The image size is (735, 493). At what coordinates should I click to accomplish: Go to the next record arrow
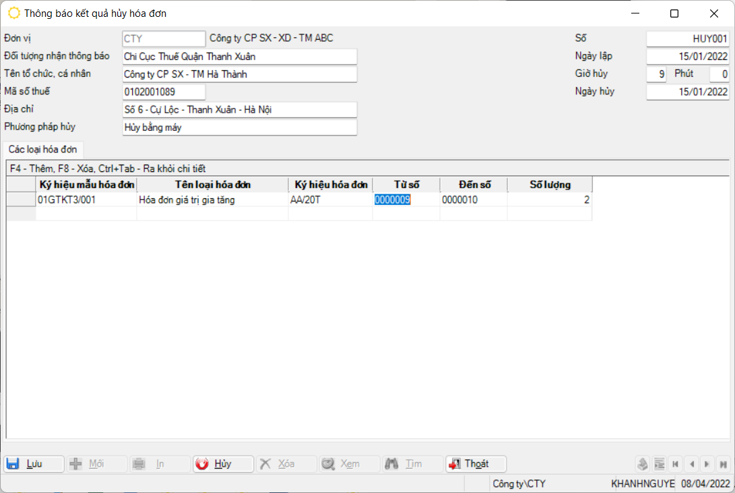pos(707,464)
